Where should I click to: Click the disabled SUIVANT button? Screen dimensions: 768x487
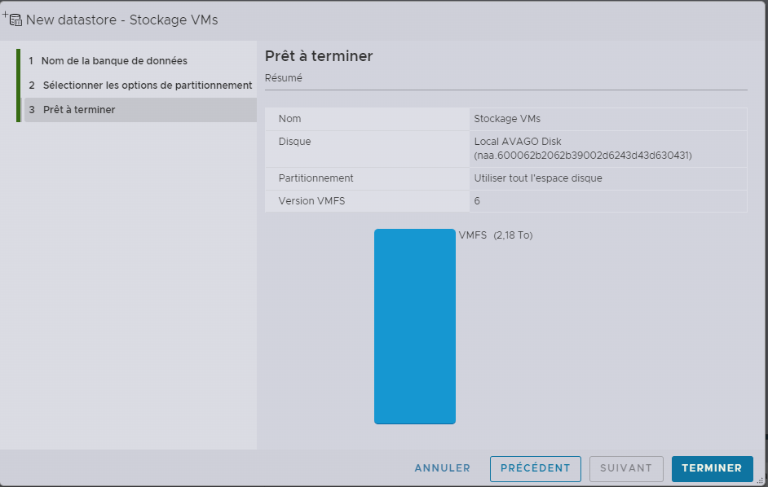click(626, 468)
